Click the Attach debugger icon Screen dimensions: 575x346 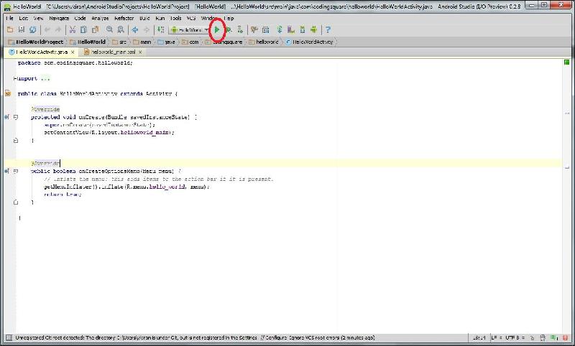240,29
